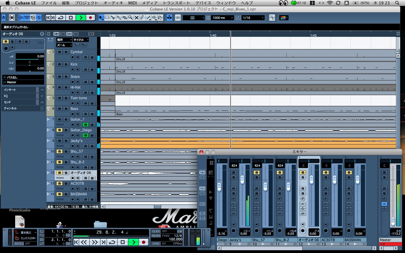This screenshot has width=405, height=253.
Task: Edit Jacky's channel settings in the mixer
Action: click(233, 199)
